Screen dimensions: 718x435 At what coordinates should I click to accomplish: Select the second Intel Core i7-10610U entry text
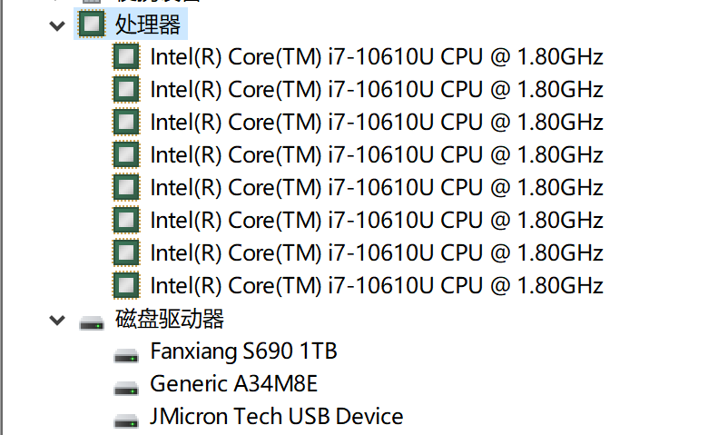pos(377,90)
